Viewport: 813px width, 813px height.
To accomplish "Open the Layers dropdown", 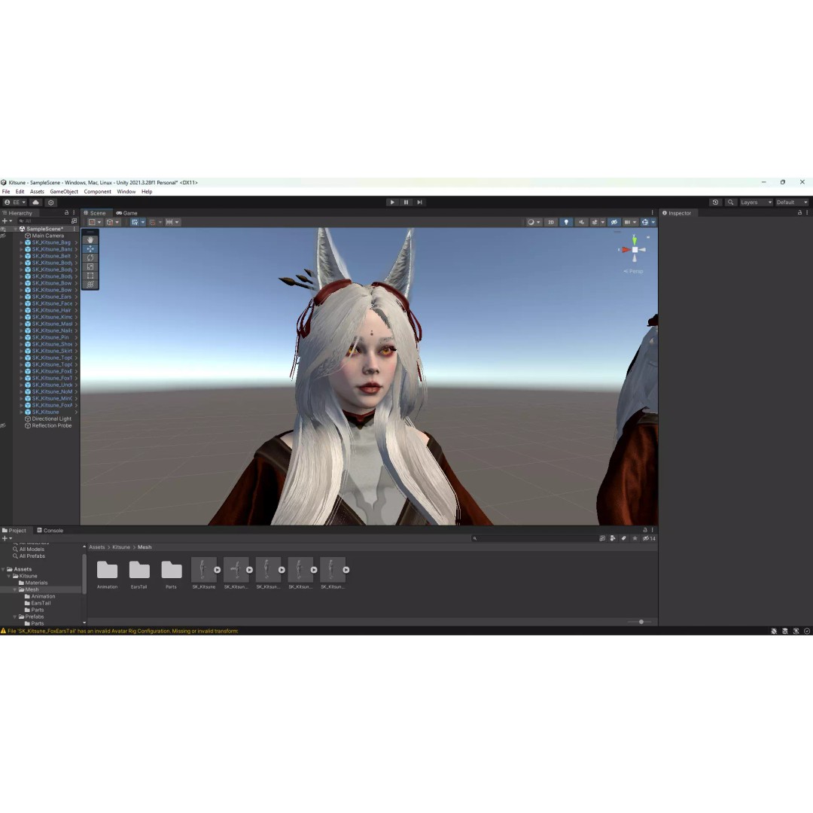I will pos(756,202).
